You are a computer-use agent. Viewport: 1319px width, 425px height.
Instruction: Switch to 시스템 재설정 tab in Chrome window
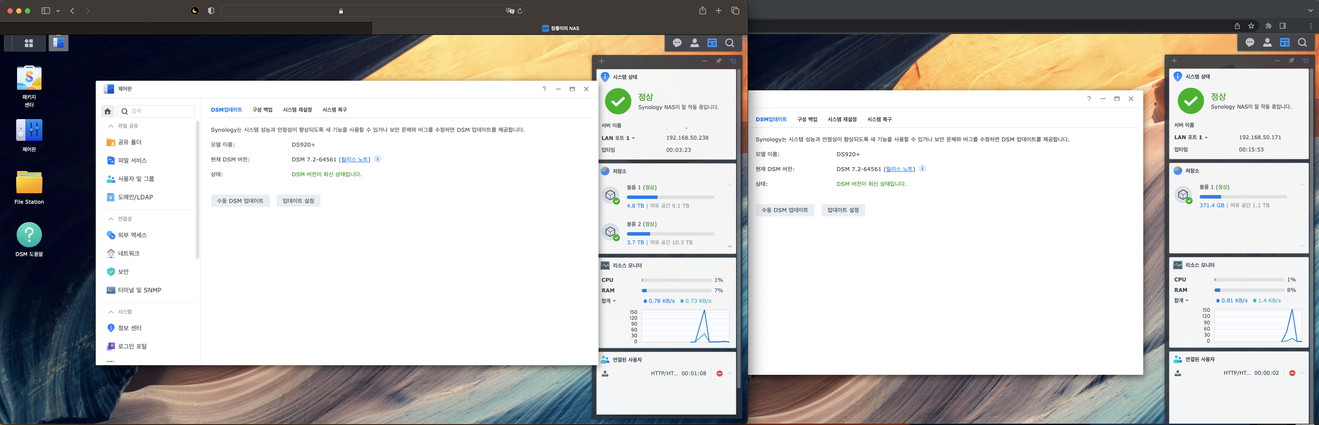(x=842, y=120)
